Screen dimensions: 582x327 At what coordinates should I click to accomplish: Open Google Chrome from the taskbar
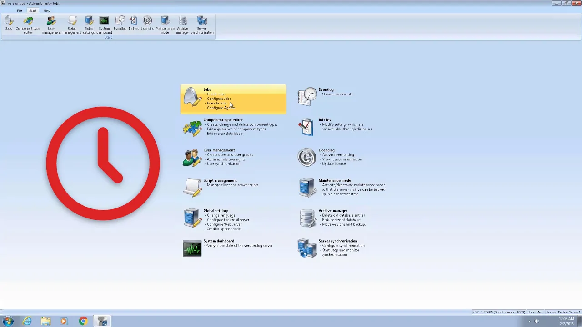coord(83,321)
